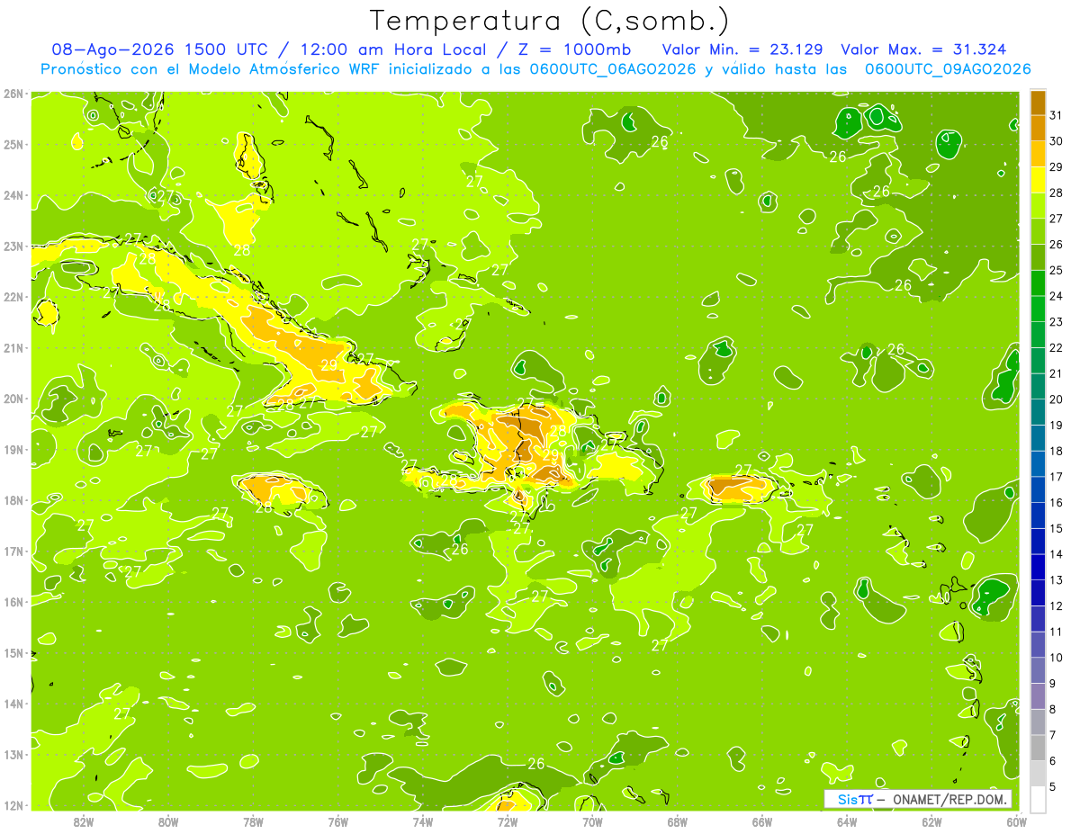Click the 'Sisπ – ONAMET/REP.DOM.' logo
Viewport: 1080px width, 834px height.
(x=918, y=799)
